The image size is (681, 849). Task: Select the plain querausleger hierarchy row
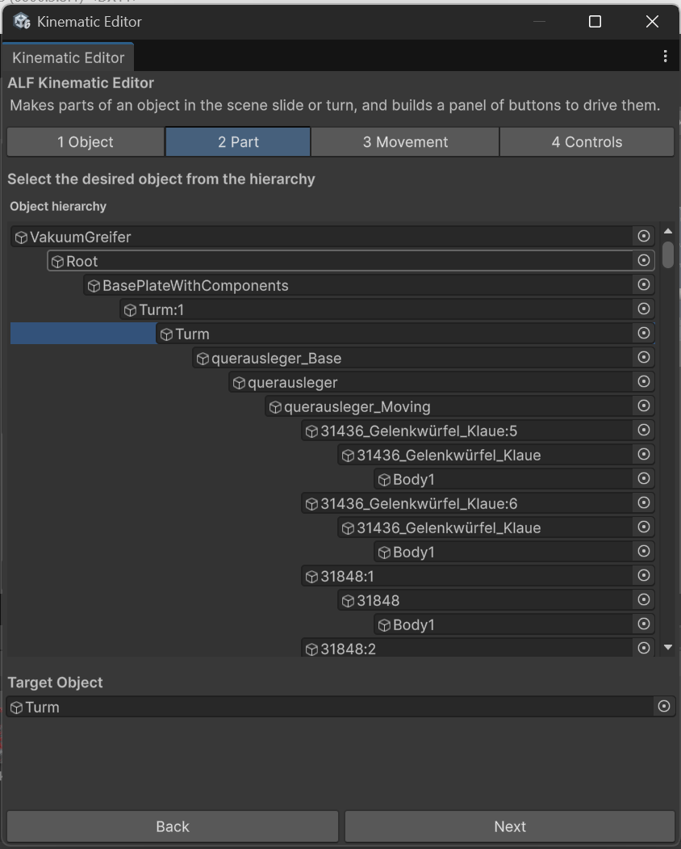tap(441, 382)
